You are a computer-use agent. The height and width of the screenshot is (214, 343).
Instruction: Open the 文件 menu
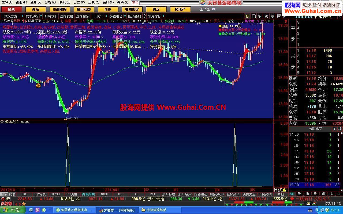pyautogui.click(x=6, y=2)
